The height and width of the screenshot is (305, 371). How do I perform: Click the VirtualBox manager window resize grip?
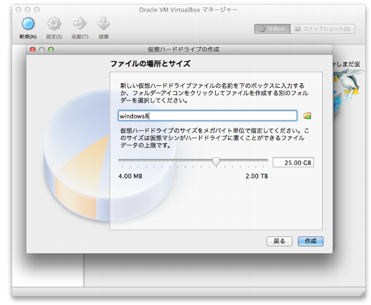click(x=362, y=293)
